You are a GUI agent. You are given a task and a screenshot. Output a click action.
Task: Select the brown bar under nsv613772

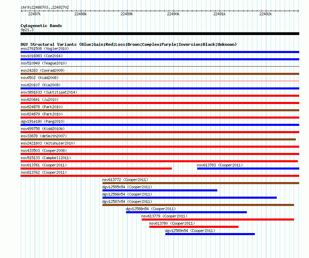tap(201, 183)
